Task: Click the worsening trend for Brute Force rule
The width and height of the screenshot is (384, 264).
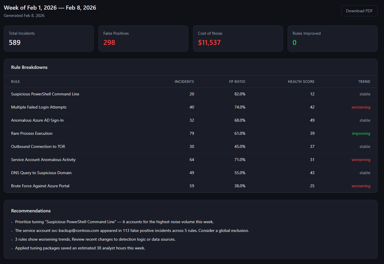Action: point(361,186)
